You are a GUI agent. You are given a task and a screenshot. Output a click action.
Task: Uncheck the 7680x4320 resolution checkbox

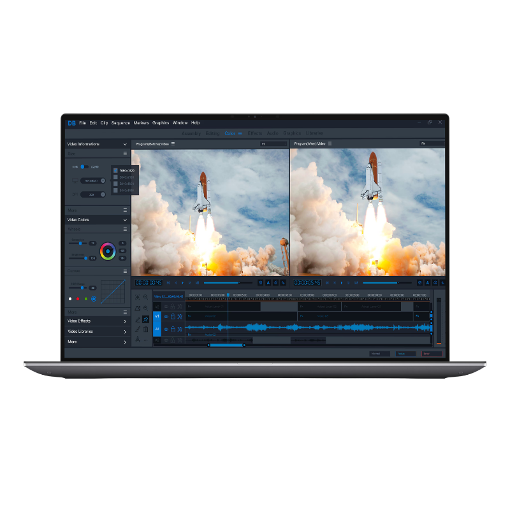point(115,170)
